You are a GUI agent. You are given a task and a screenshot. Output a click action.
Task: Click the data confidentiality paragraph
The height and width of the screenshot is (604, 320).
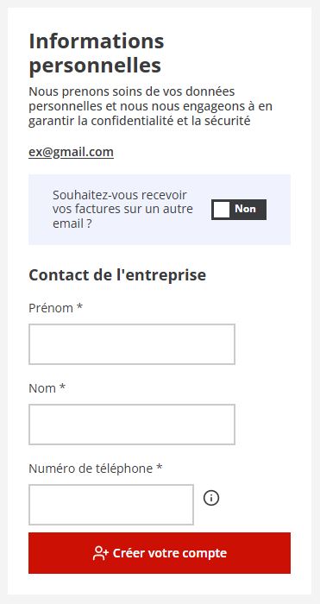[x=151, y=106]
